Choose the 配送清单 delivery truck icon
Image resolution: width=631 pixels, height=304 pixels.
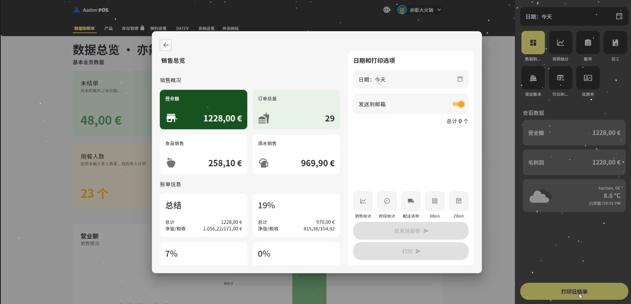click(411, 201)
